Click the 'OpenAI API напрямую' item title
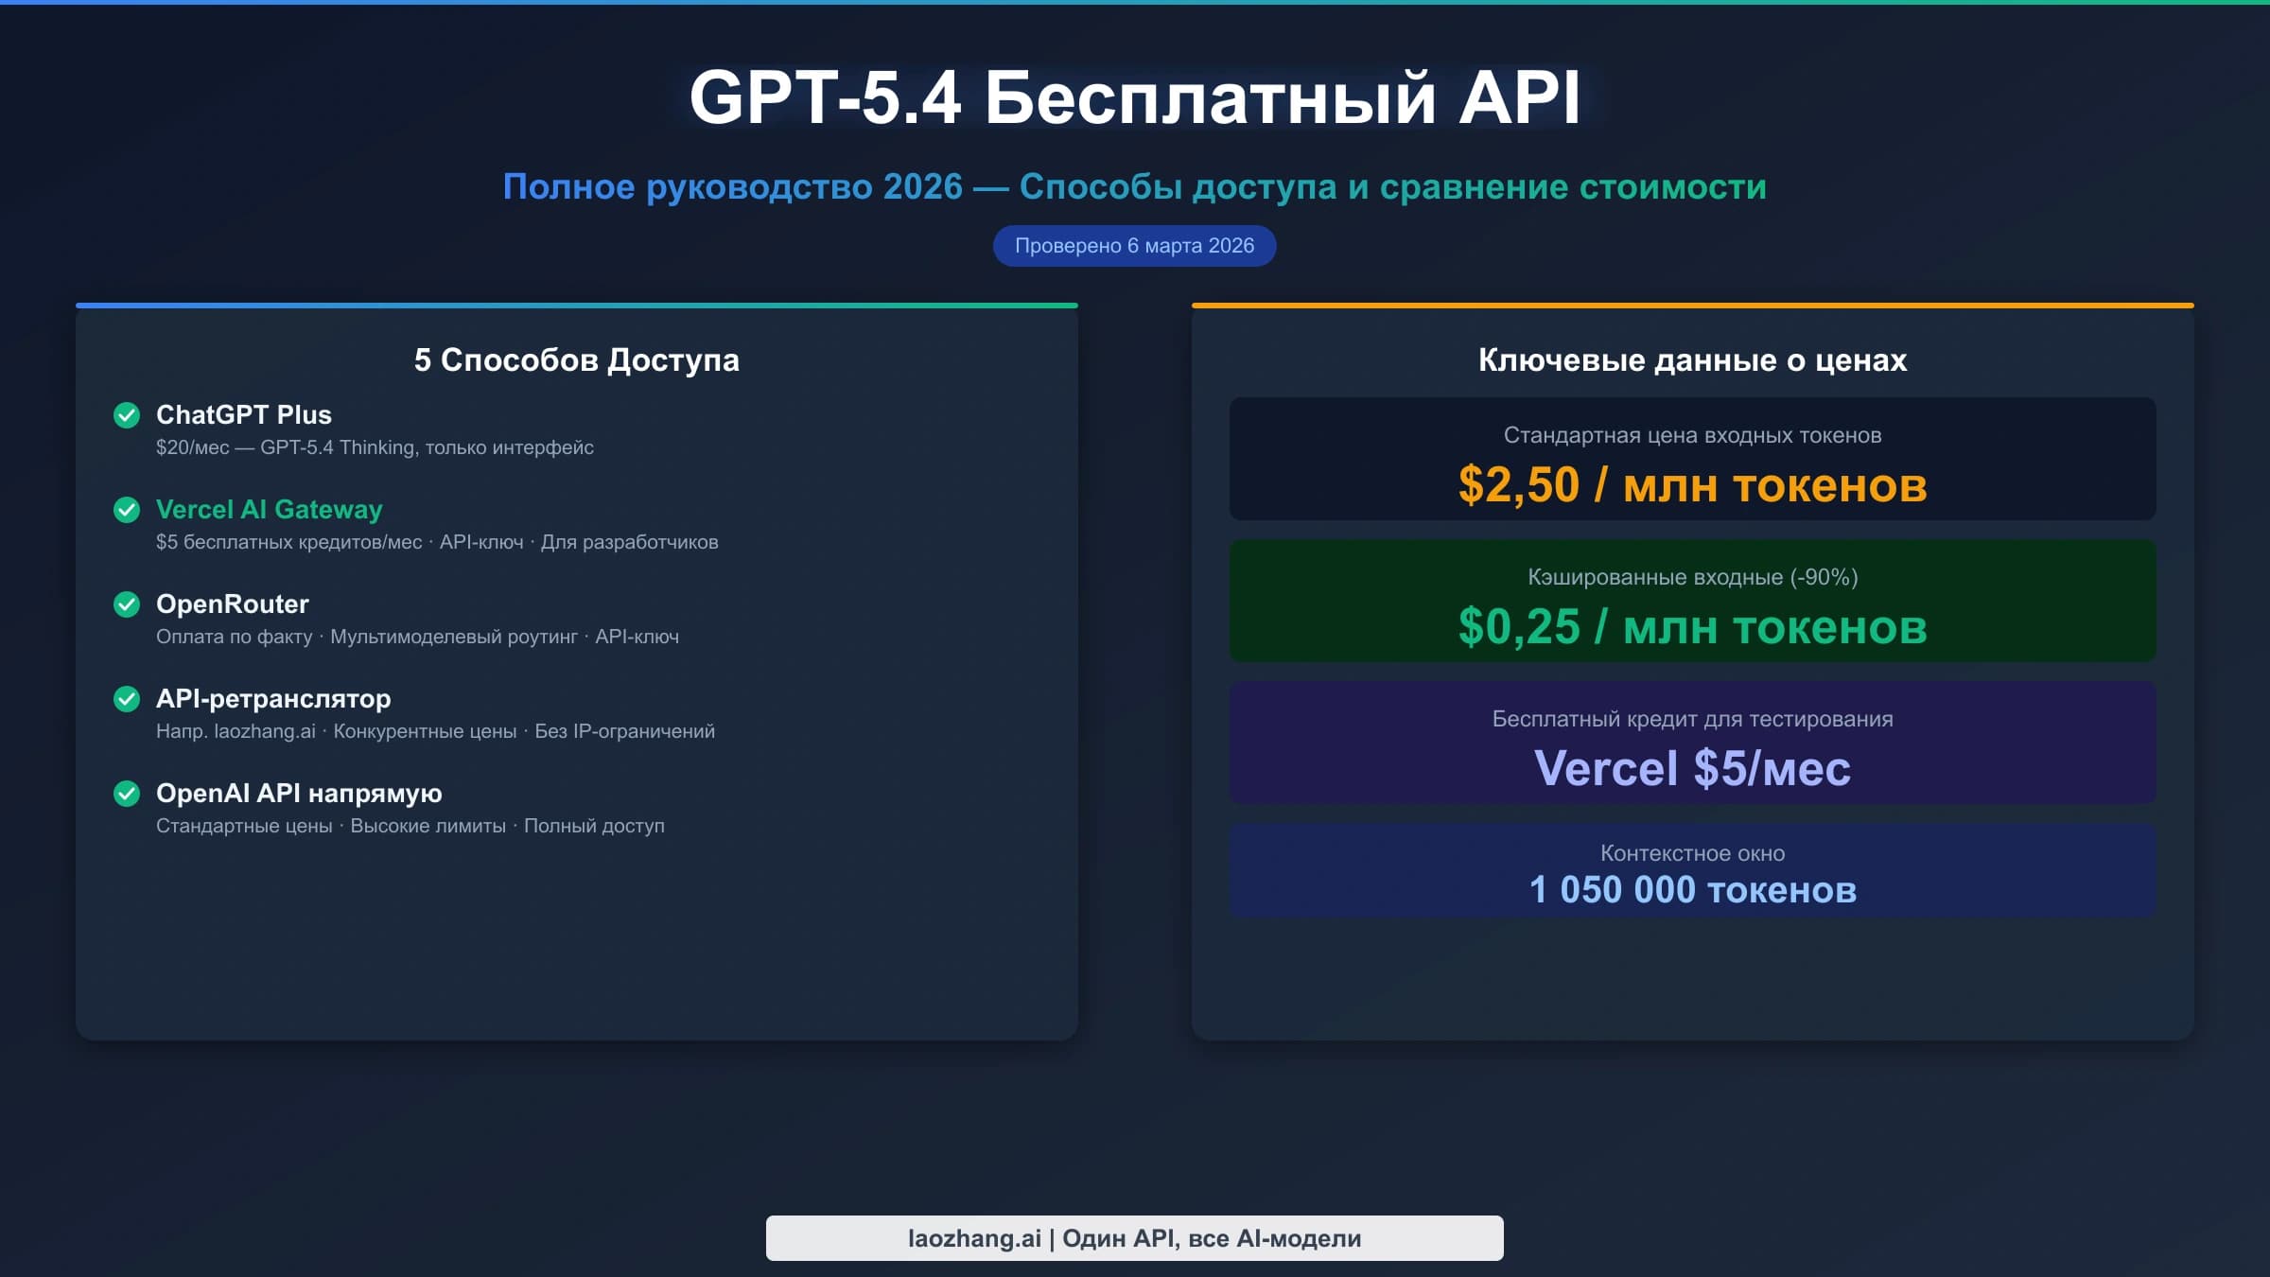Viewport: 2270px width, 1277px height. point(299,793)
